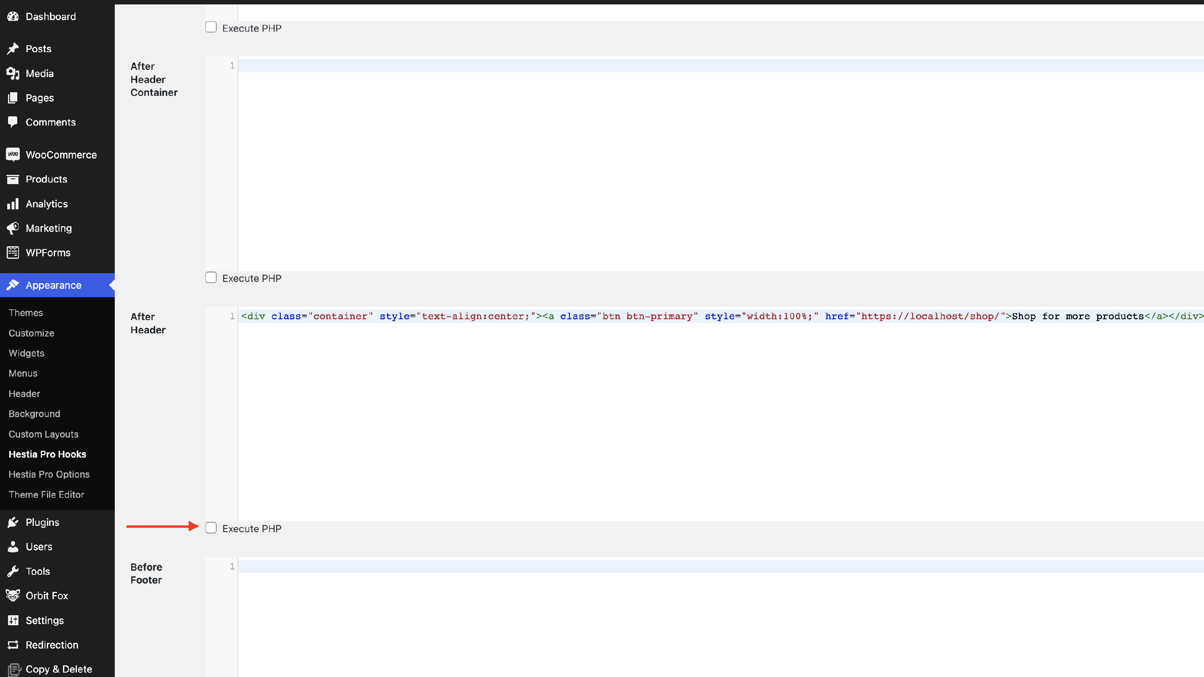The height and width of the screenshot is (677, 1204).
Task: Click the Orbit Fox icon
Action: coord(13,596)
